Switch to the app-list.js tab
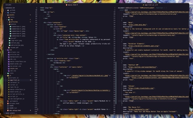This screenshot has width=193, height=118. point(150,5)
